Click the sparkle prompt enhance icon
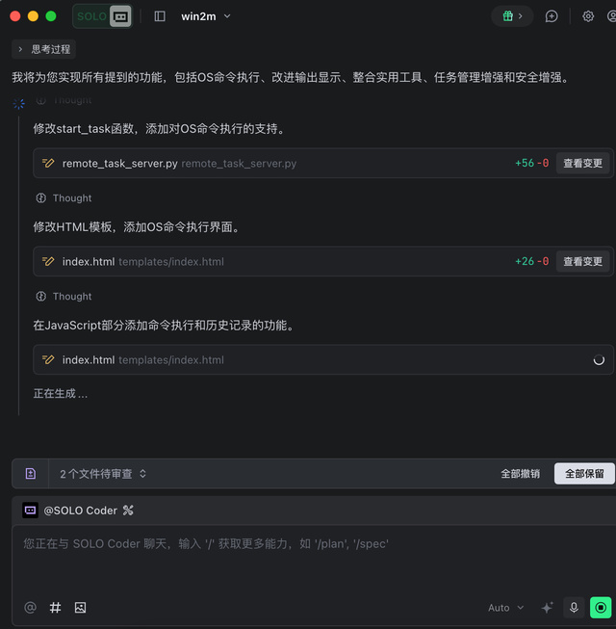616x629 pixels. click(547, 608)
